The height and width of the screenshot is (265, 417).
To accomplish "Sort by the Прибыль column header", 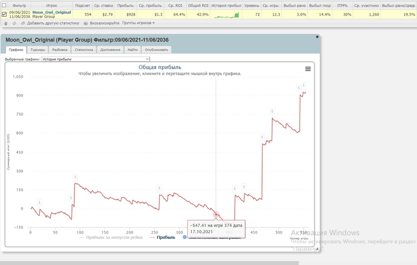I will pos(125,5).
